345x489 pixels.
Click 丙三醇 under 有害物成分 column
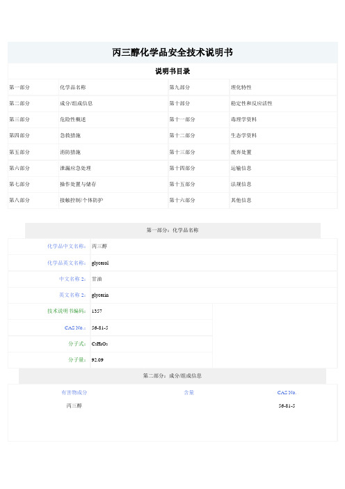[74, 405]
